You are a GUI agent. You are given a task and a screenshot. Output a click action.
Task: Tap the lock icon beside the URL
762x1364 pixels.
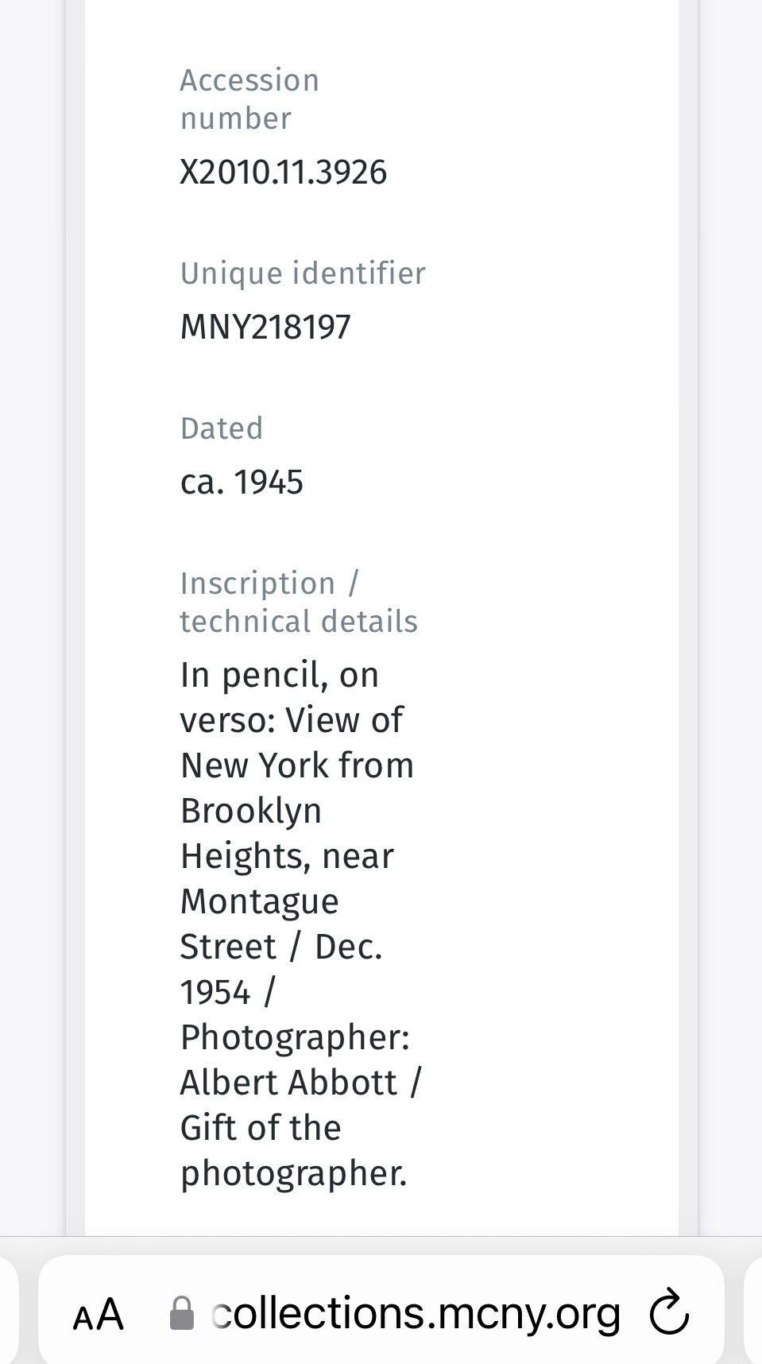point(182,1313)
